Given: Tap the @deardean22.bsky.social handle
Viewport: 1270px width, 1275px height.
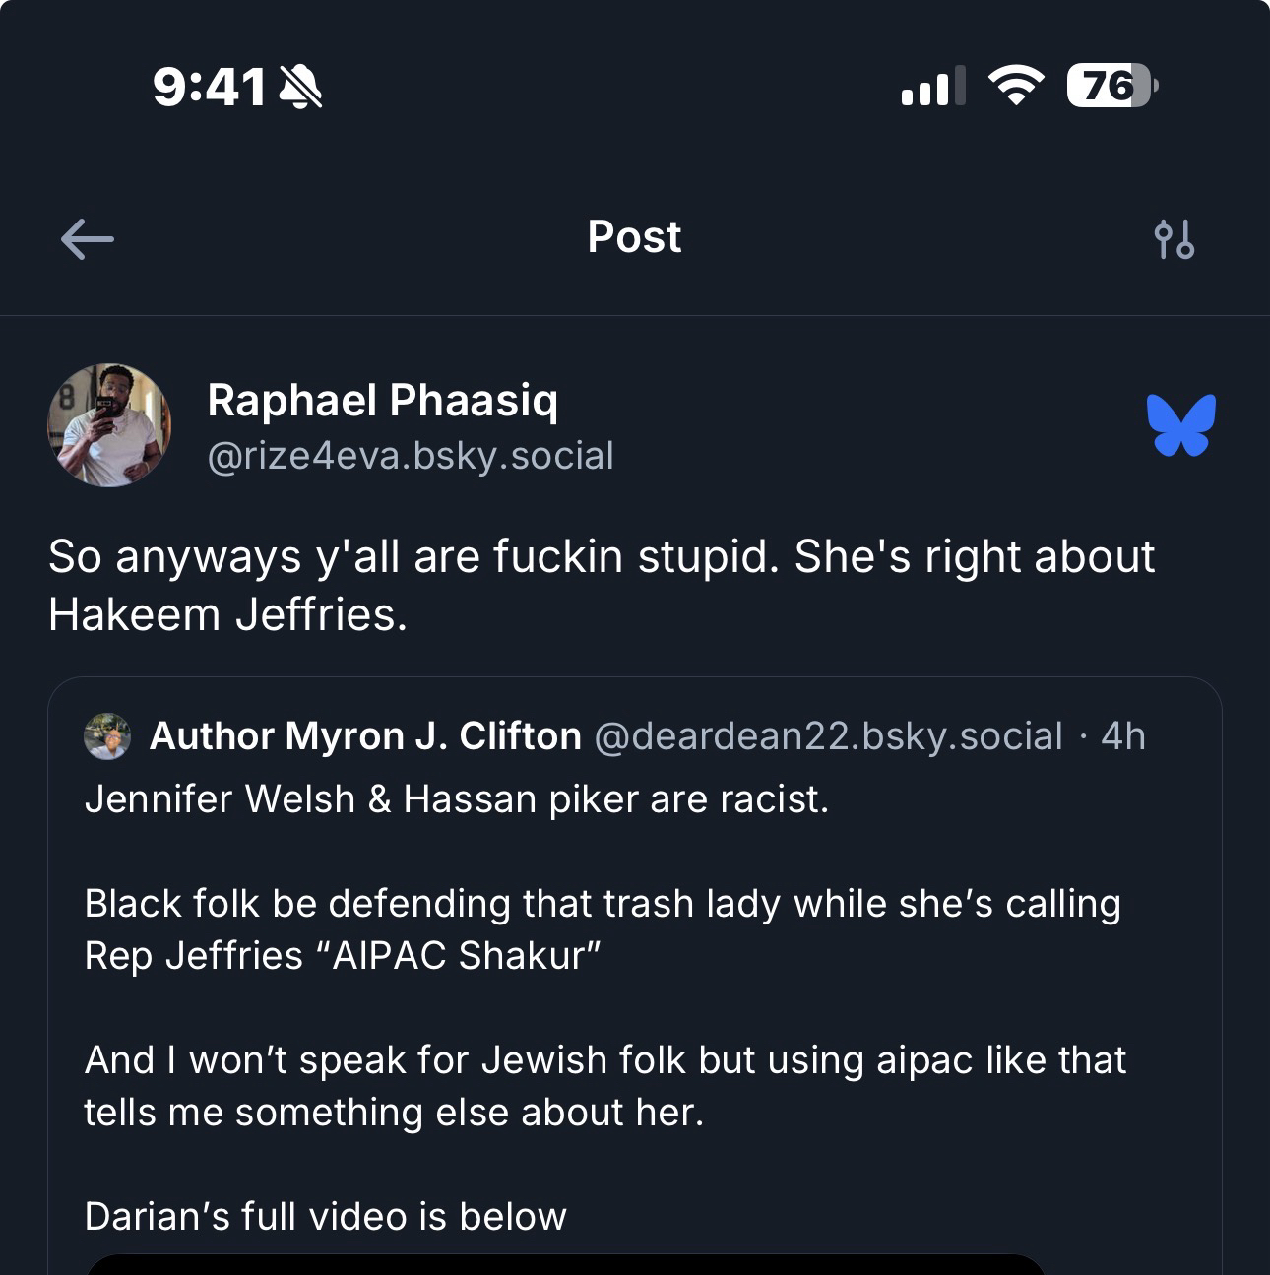Looking at the screenshot, I should click(x=828, y=736).
